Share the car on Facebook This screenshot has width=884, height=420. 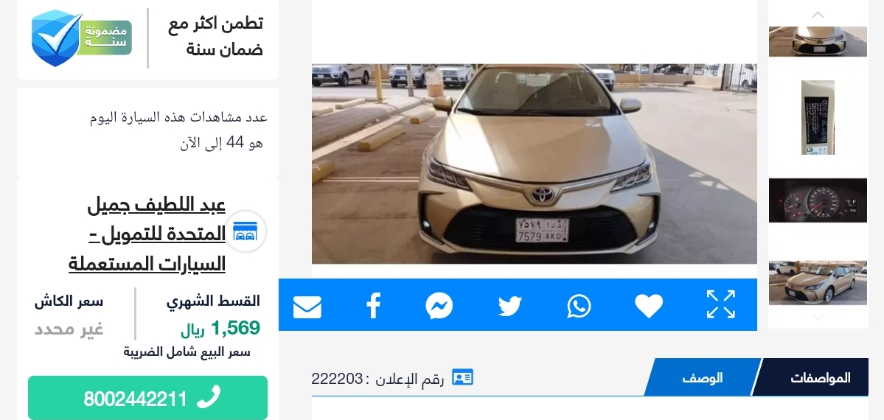click(x=373, y=306)
